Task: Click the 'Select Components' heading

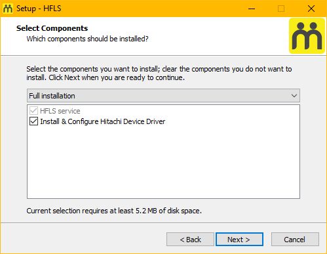Action: pos(52,28)
